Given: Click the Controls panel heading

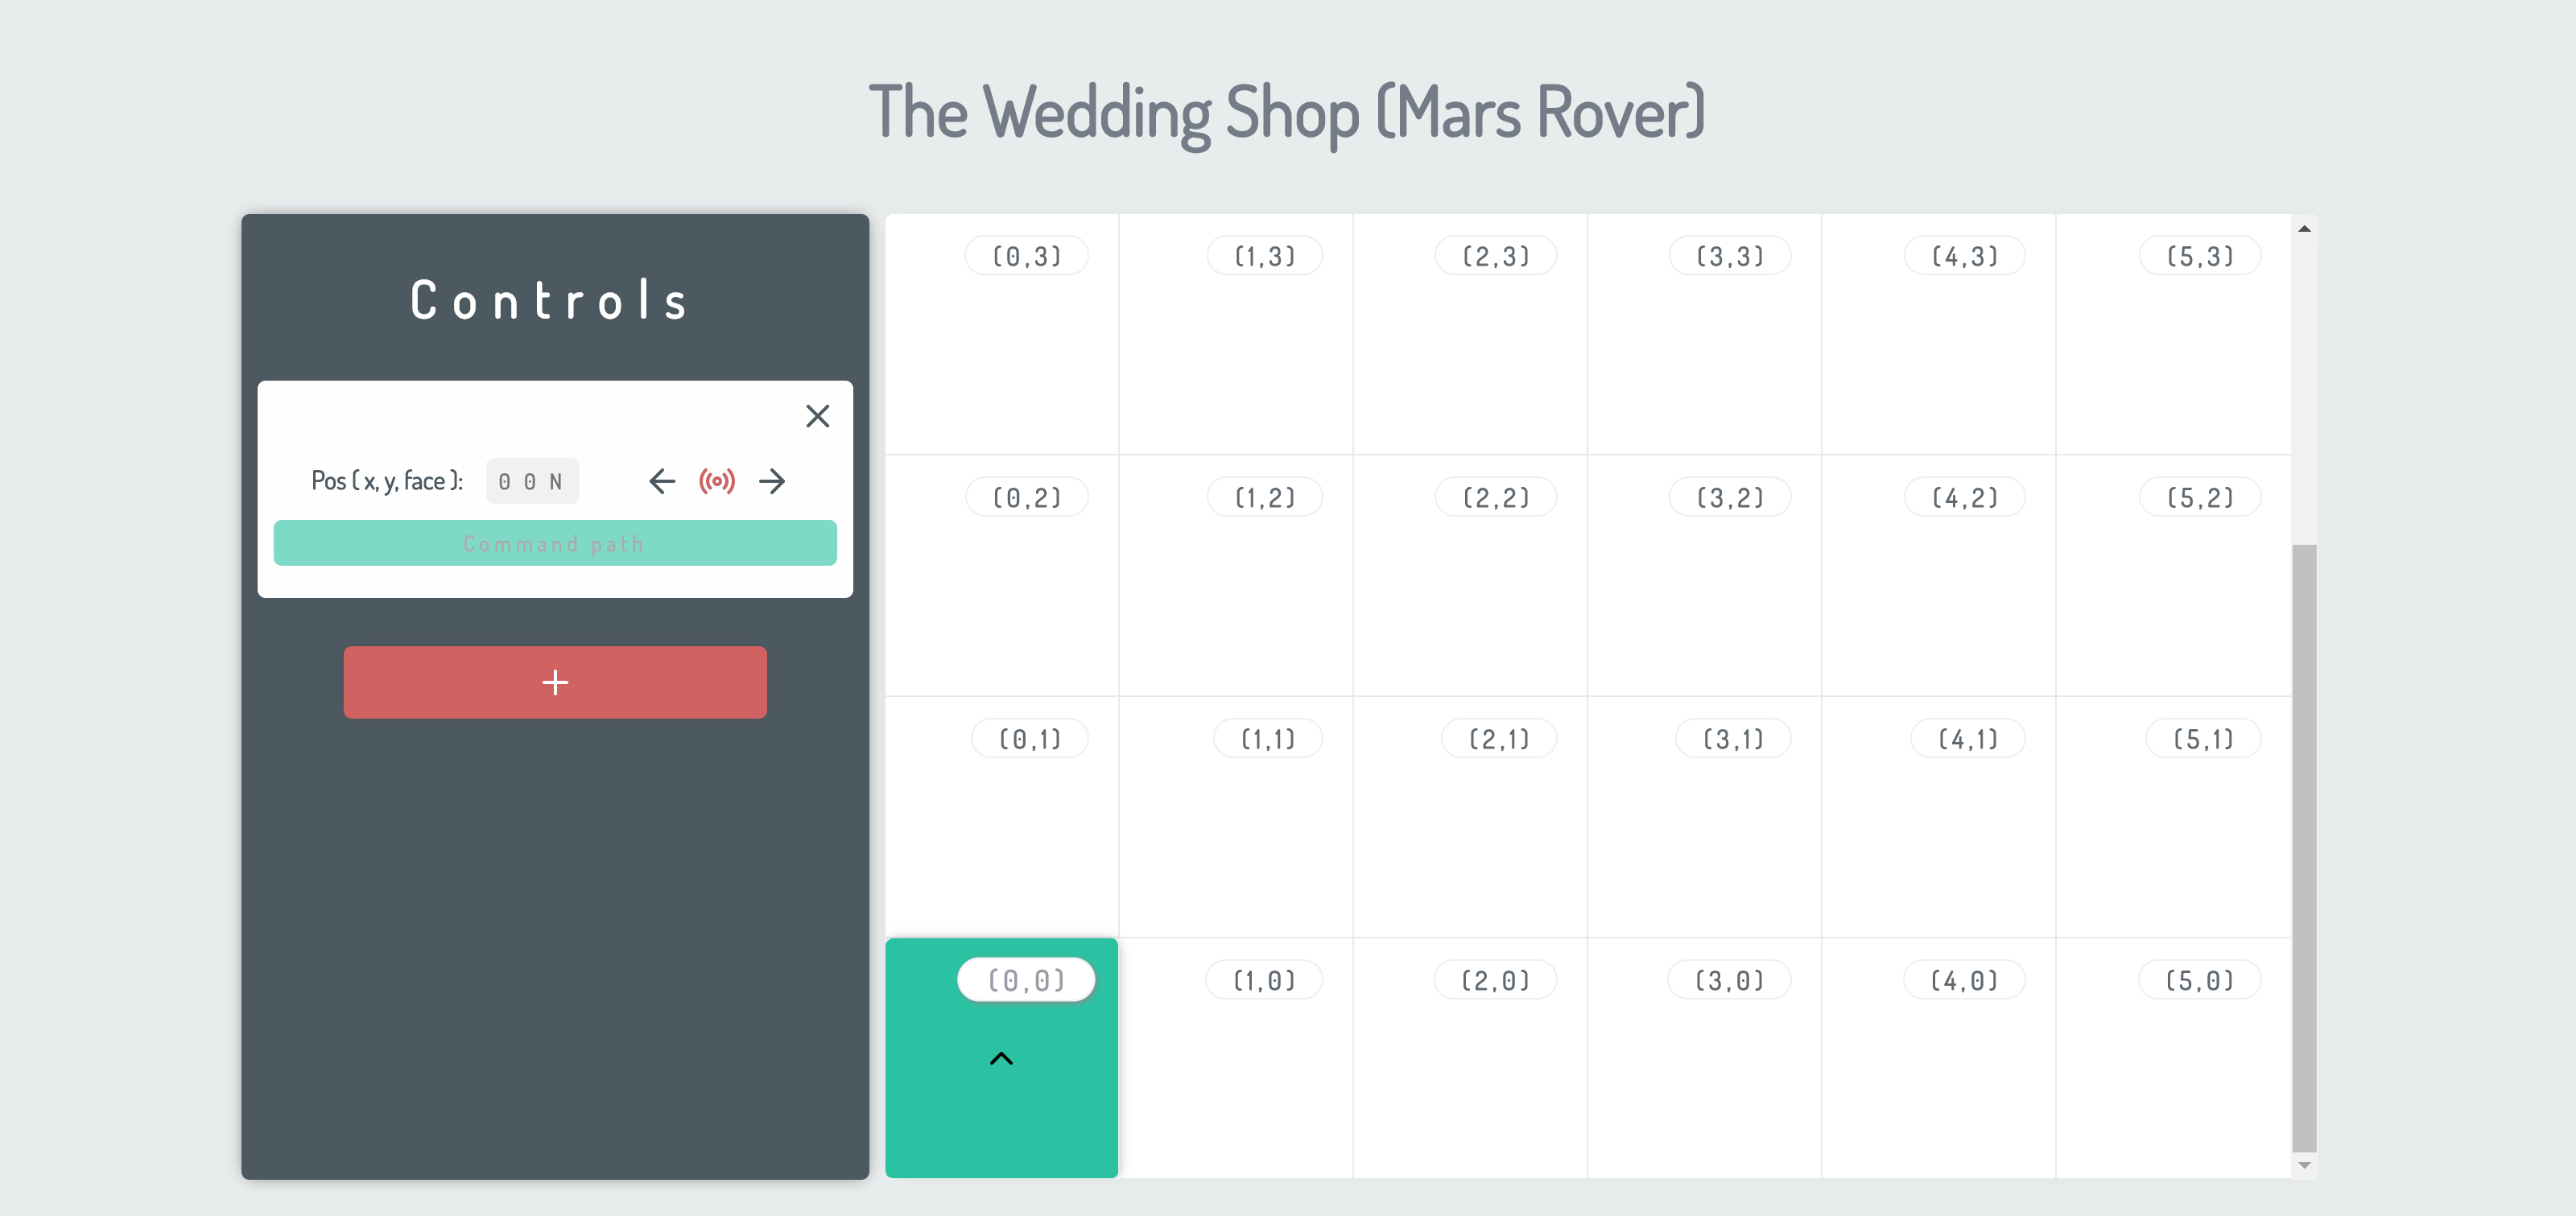Looking at the screenshot, I should pos(551,300).
